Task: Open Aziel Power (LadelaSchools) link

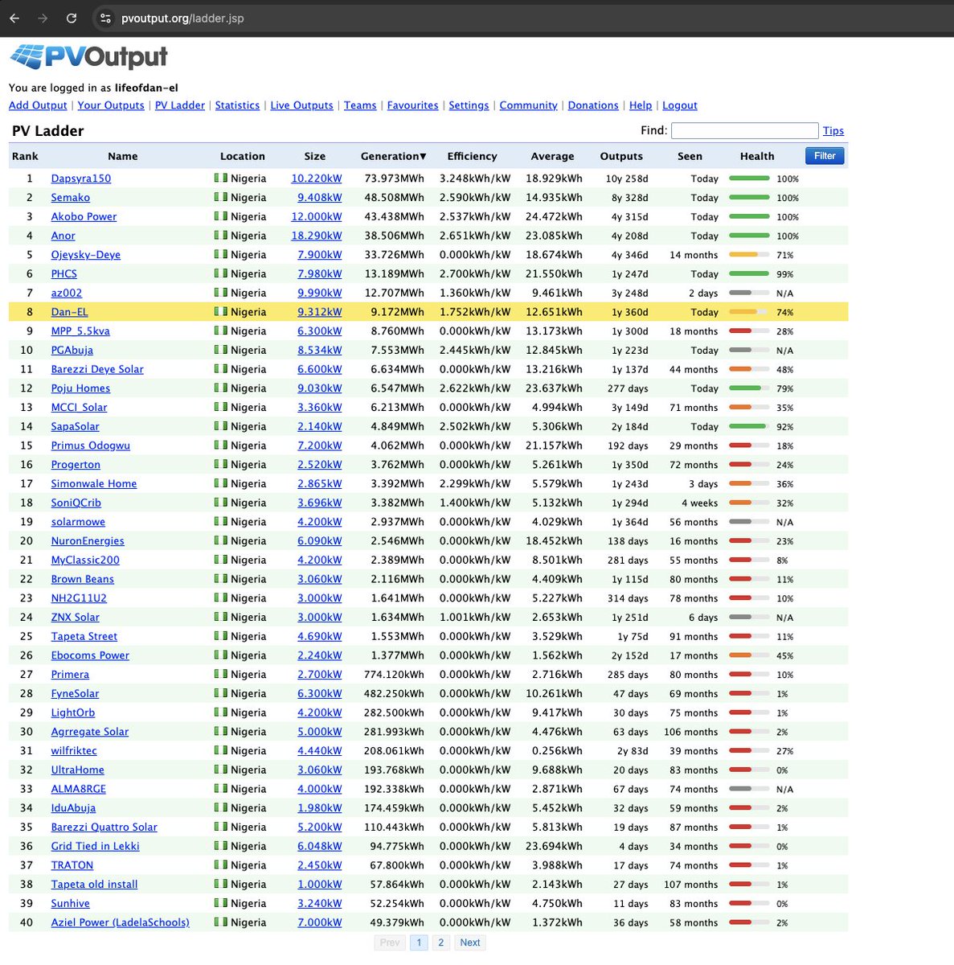Action: coord(121,922)
